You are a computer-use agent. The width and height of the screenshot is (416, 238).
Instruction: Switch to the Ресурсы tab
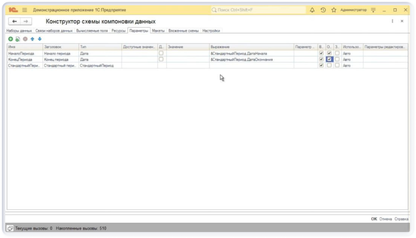[x=118, y=31]
